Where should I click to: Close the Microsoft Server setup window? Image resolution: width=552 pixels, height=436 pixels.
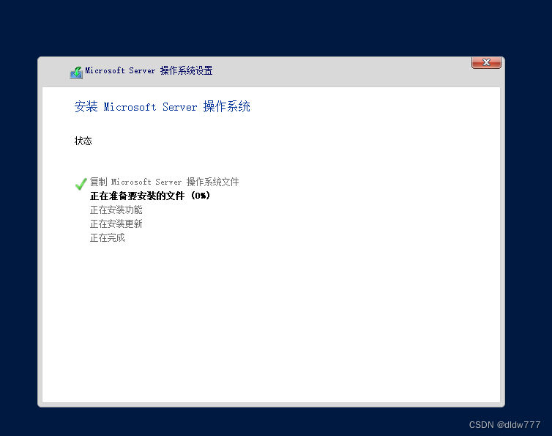(486, 62)
